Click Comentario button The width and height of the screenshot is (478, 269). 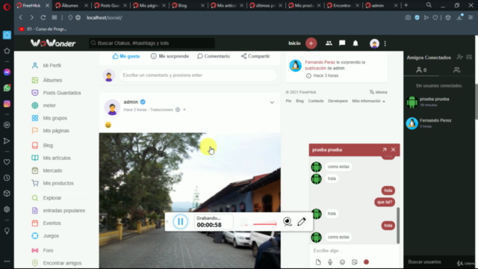[x=214, y=56]
